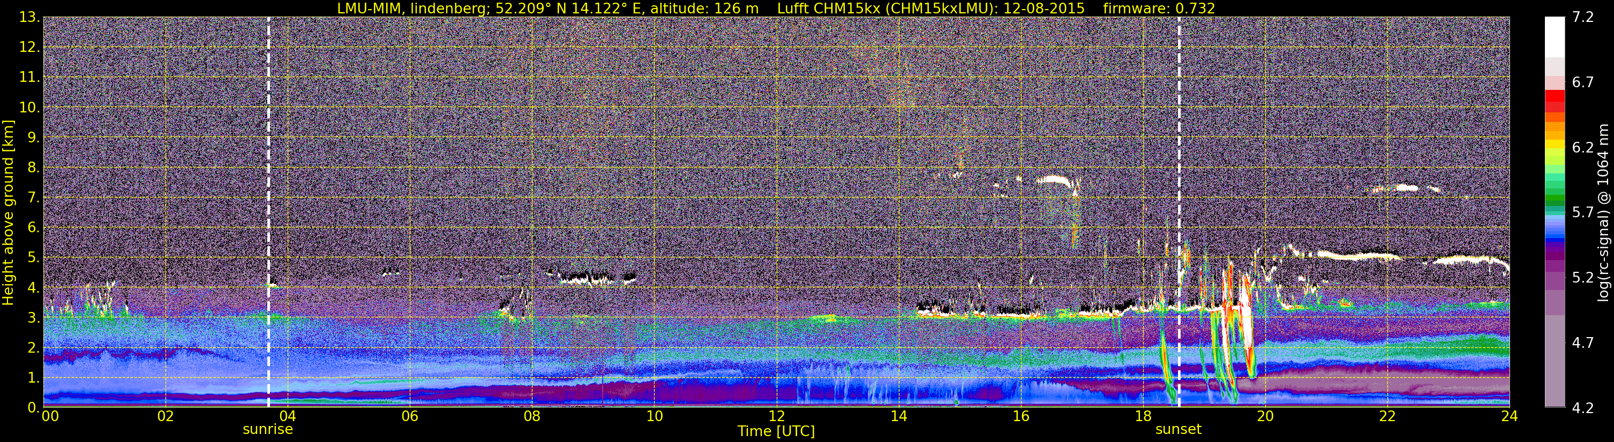This screenshot has width=1614, height=442.
Task: Click the colorbar value 4.2
Action: (1583, 408)
